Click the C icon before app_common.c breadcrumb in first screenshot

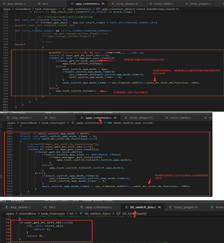click(x=64, y=9)
